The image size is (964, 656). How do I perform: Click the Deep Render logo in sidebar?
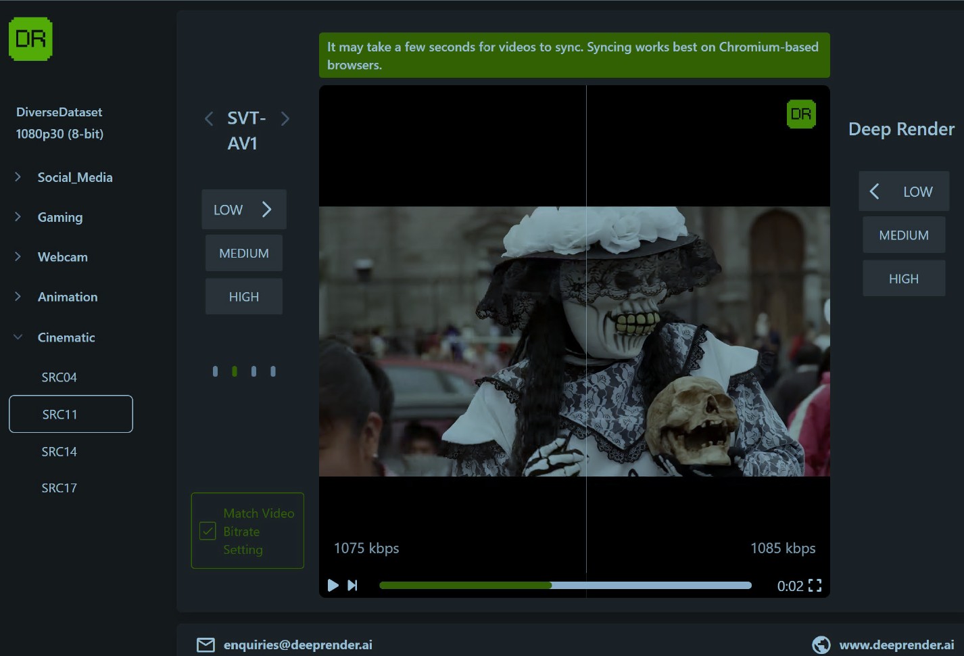coord(30,39)
